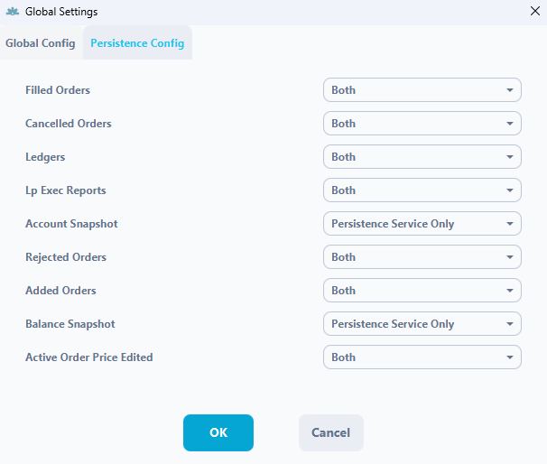Viewport: 547px width, 464px height.
Task: Change the Account Snapshot persistence setting
Action: tap(422, 224)
